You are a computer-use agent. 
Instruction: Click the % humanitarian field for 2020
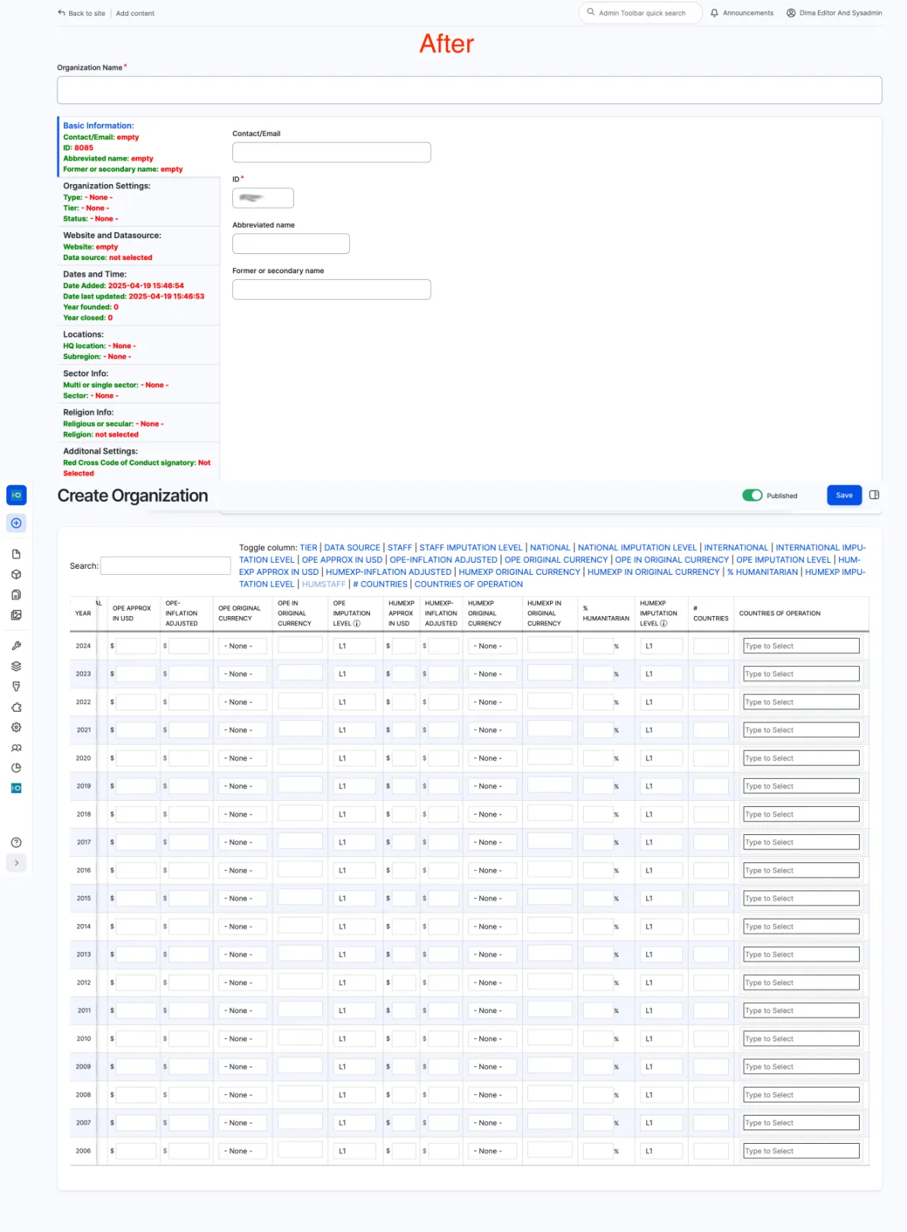[x=598, y=758]
